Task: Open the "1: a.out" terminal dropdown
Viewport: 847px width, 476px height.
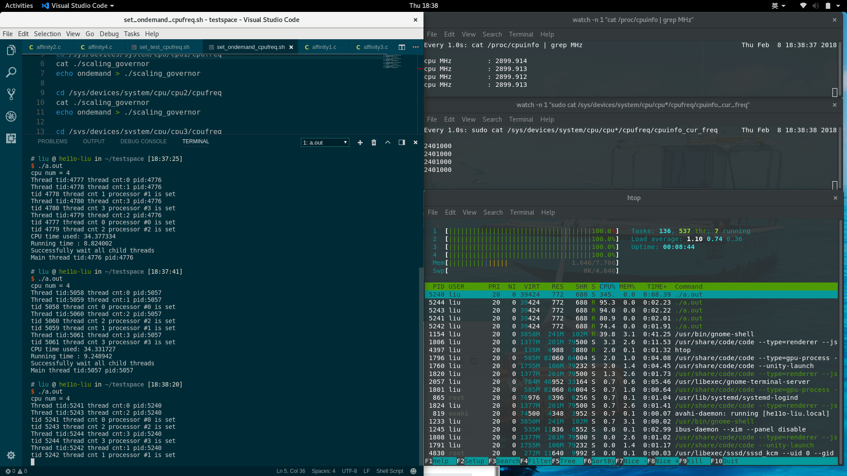Action: [x=325, y=142]
